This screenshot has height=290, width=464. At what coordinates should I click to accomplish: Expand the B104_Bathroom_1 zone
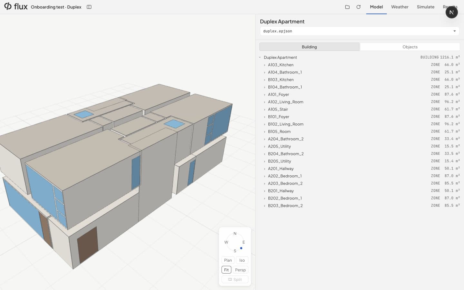(265, 87)
